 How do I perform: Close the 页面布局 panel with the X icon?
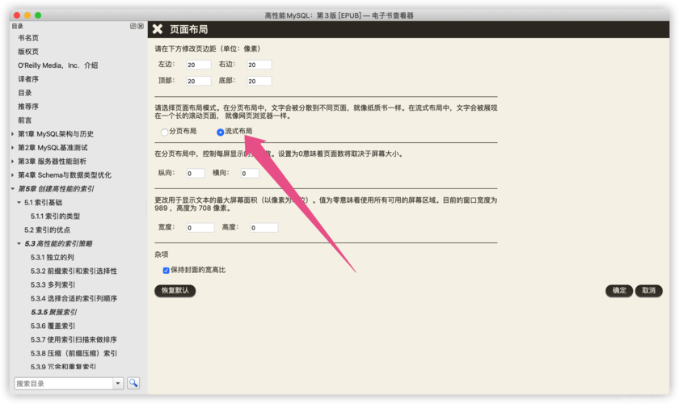point(158,29)
